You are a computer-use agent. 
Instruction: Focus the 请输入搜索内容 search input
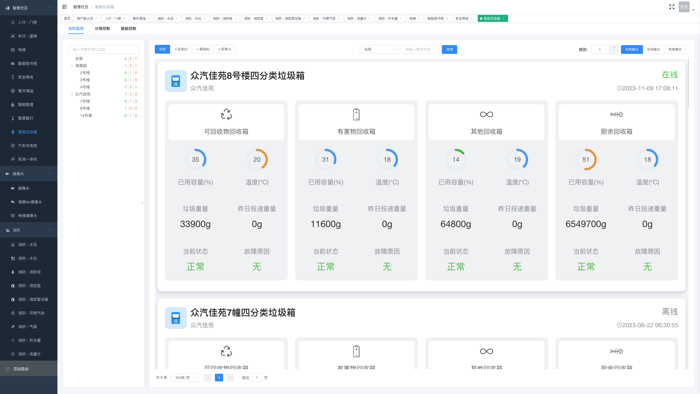[420, 49]
